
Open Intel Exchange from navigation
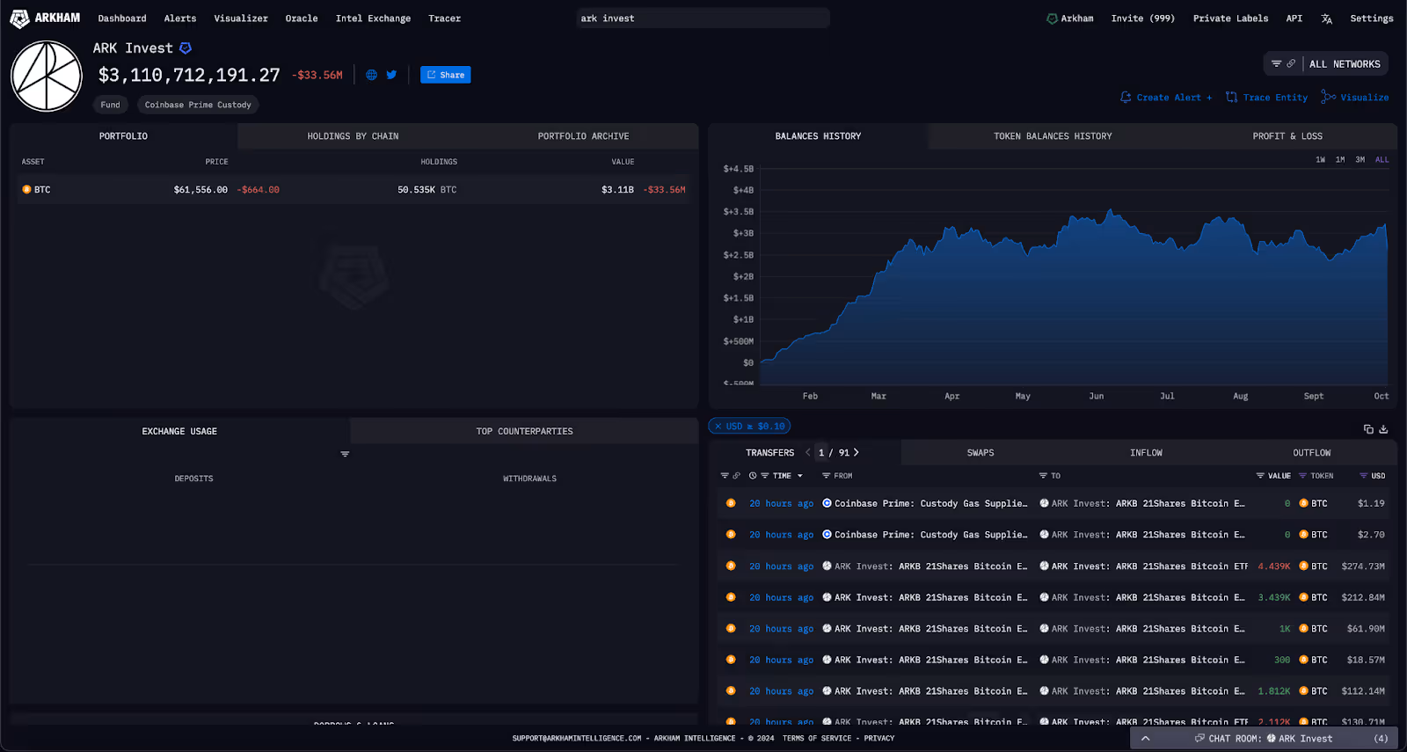click(x=373, y=18)
